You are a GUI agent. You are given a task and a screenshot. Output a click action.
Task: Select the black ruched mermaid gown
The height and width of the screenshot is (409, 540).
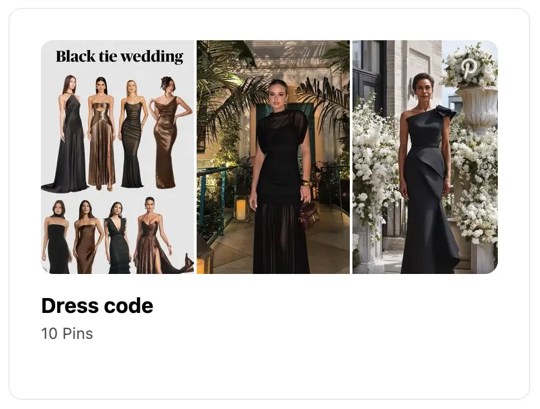tap(132, 134)
